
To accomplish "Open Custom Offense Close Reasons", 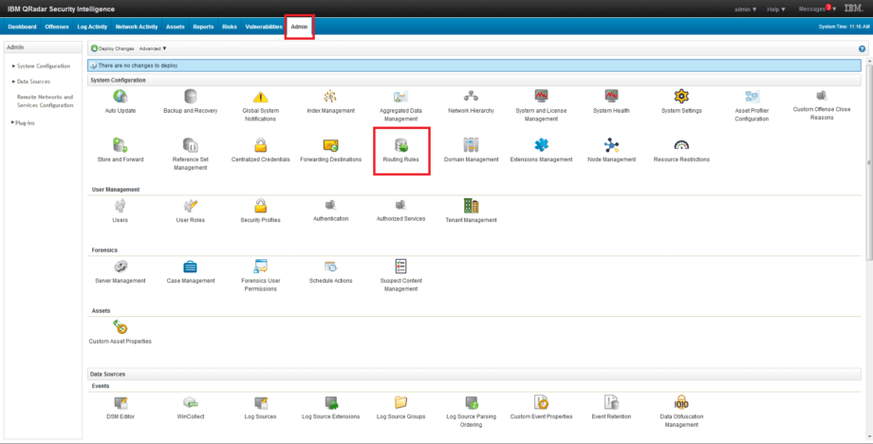I will coord(822,95).
